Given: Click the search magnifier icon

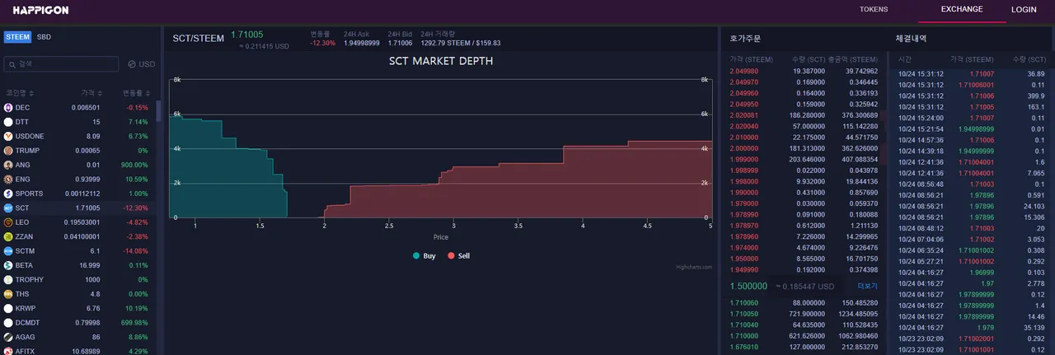Looking at the screenshot, I should tap(12, 64).
